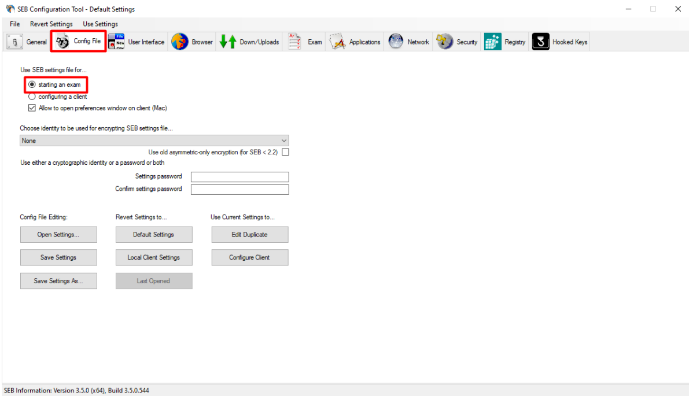The image size is (689, 396).
Task: Click the Registry tab icon
Action: click(492, 42)
